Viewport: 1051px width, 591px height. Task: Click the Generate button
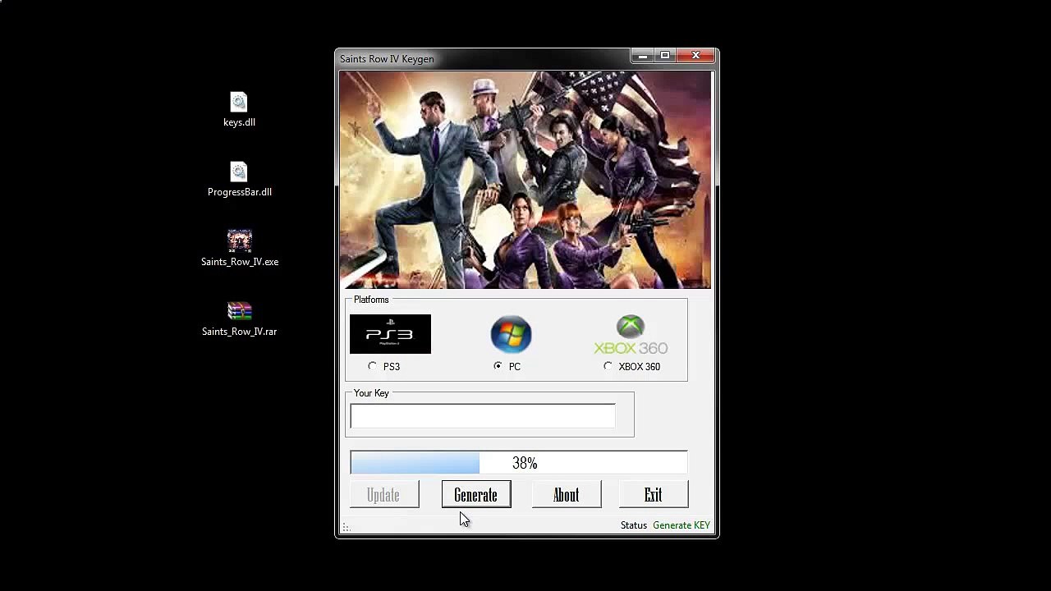476,495
